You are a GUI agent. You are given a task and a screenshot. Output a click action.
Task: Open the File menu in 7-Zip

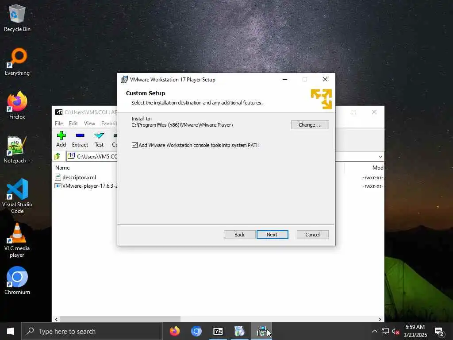59,124
